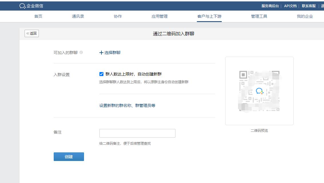This screenshot has width=324, height=183.
Task: Click the 备注 remark input field
Action: [137, 133]
